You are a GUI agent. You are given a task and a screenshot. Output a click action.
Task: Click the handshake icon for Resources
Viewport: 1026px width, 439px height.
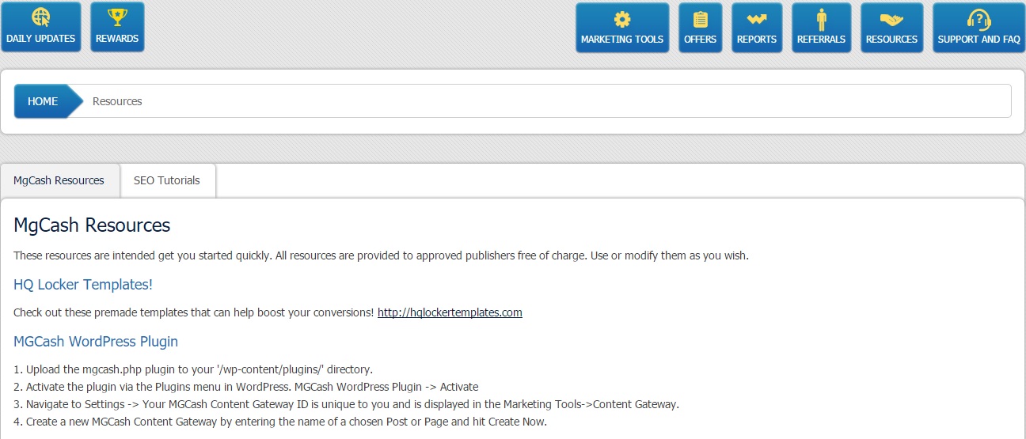coord(891,19)
